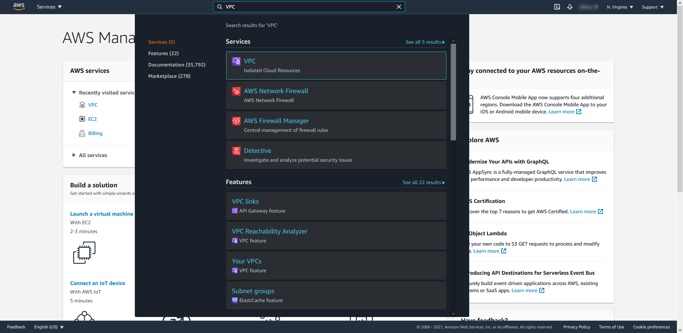
Task: Collapse Recently visited services section
Action: point(74,92)
